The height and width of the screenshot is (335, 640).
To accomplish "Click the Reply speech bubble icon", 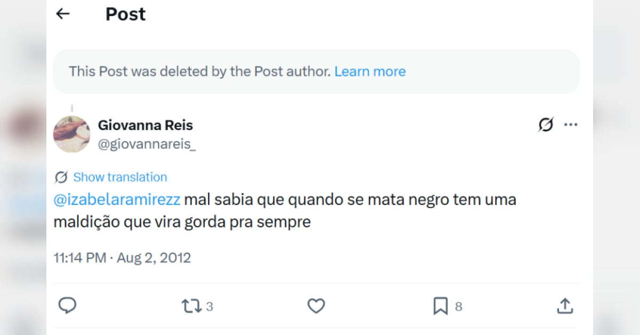I will (67, 306).
